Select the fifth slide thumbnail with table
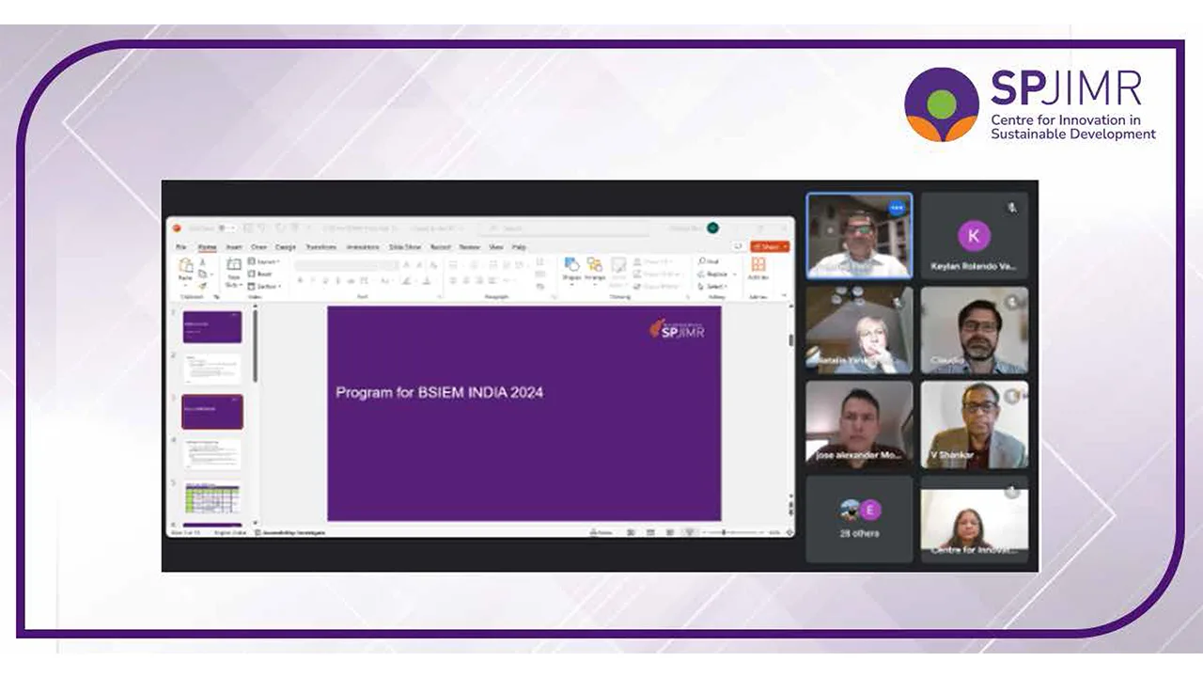 (211, 498)
